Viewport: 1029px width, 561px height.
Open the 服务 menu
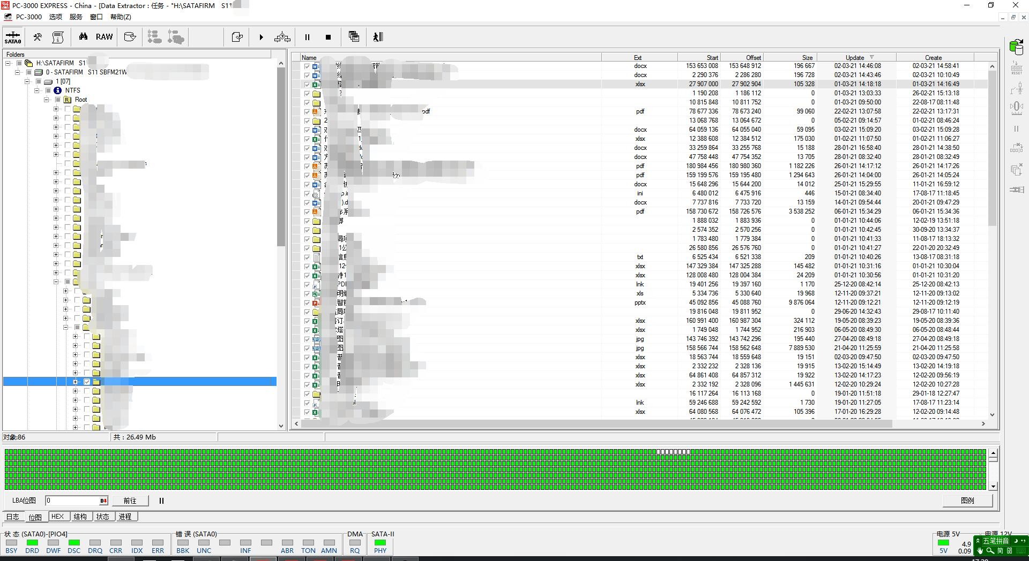(x=76, y=17)
